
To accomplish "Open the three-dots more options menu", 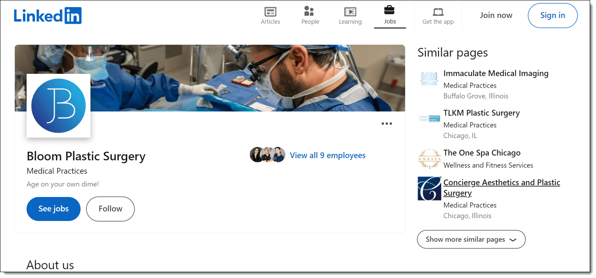I will click(387, 124).
